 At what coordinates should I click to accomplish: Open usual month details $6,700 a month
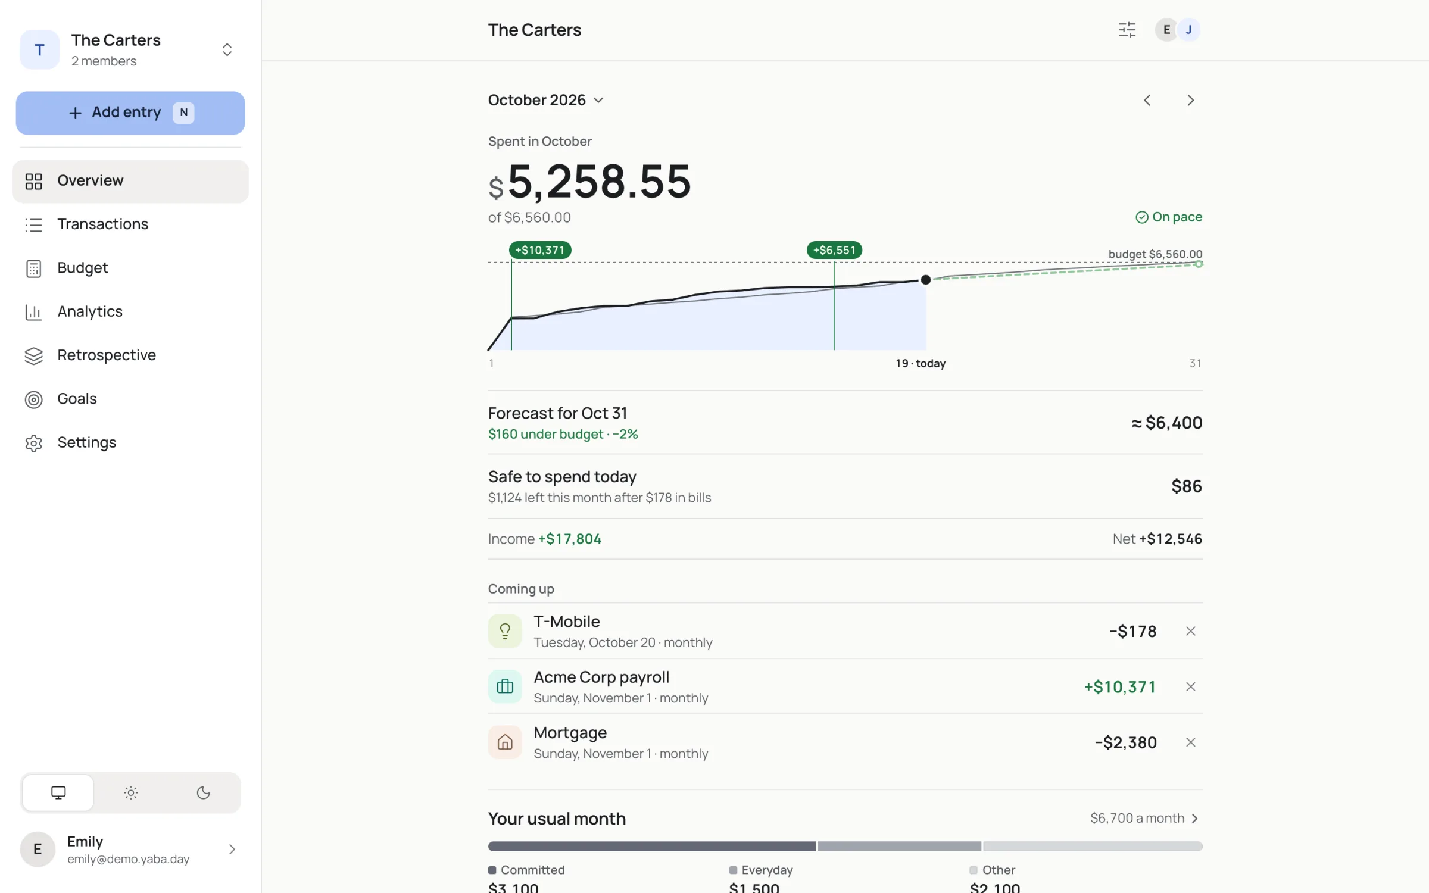(1144, 818)
